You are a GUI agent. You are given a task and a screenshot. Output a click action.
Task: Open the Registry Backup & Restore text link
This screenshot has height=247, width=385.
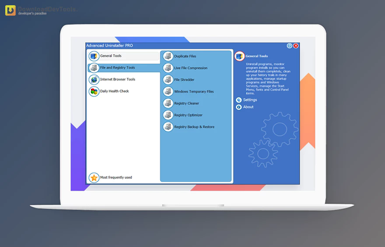pos(194,127)
